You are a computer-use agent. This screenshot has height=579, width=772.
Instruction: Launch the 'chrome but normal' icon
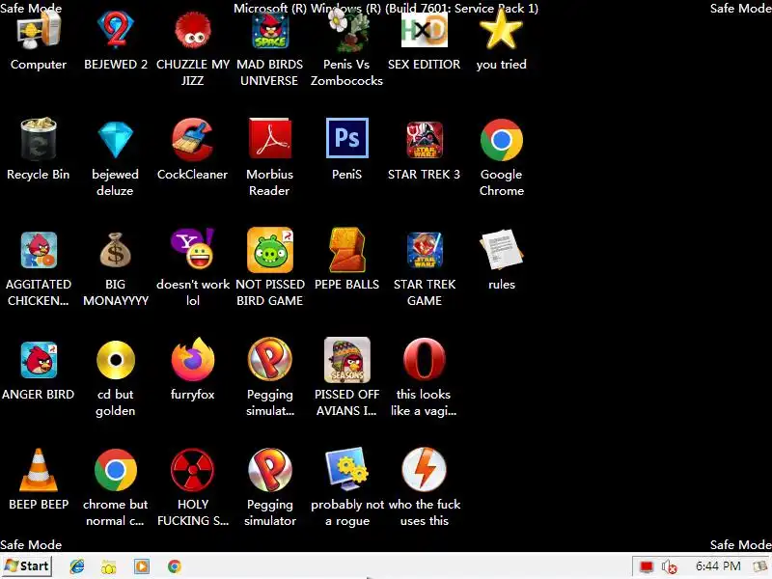tap(116, 470)
